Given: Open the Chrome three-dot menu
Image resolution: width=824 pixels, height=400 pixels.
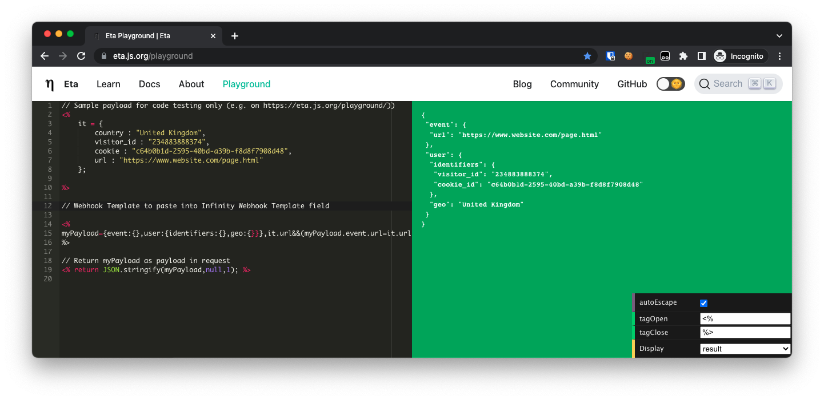Looking at the screenshot, I should pyautogui.click(x=779, y=56).
